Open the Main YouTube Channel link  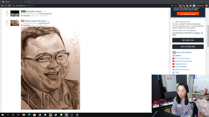[182, 58]
